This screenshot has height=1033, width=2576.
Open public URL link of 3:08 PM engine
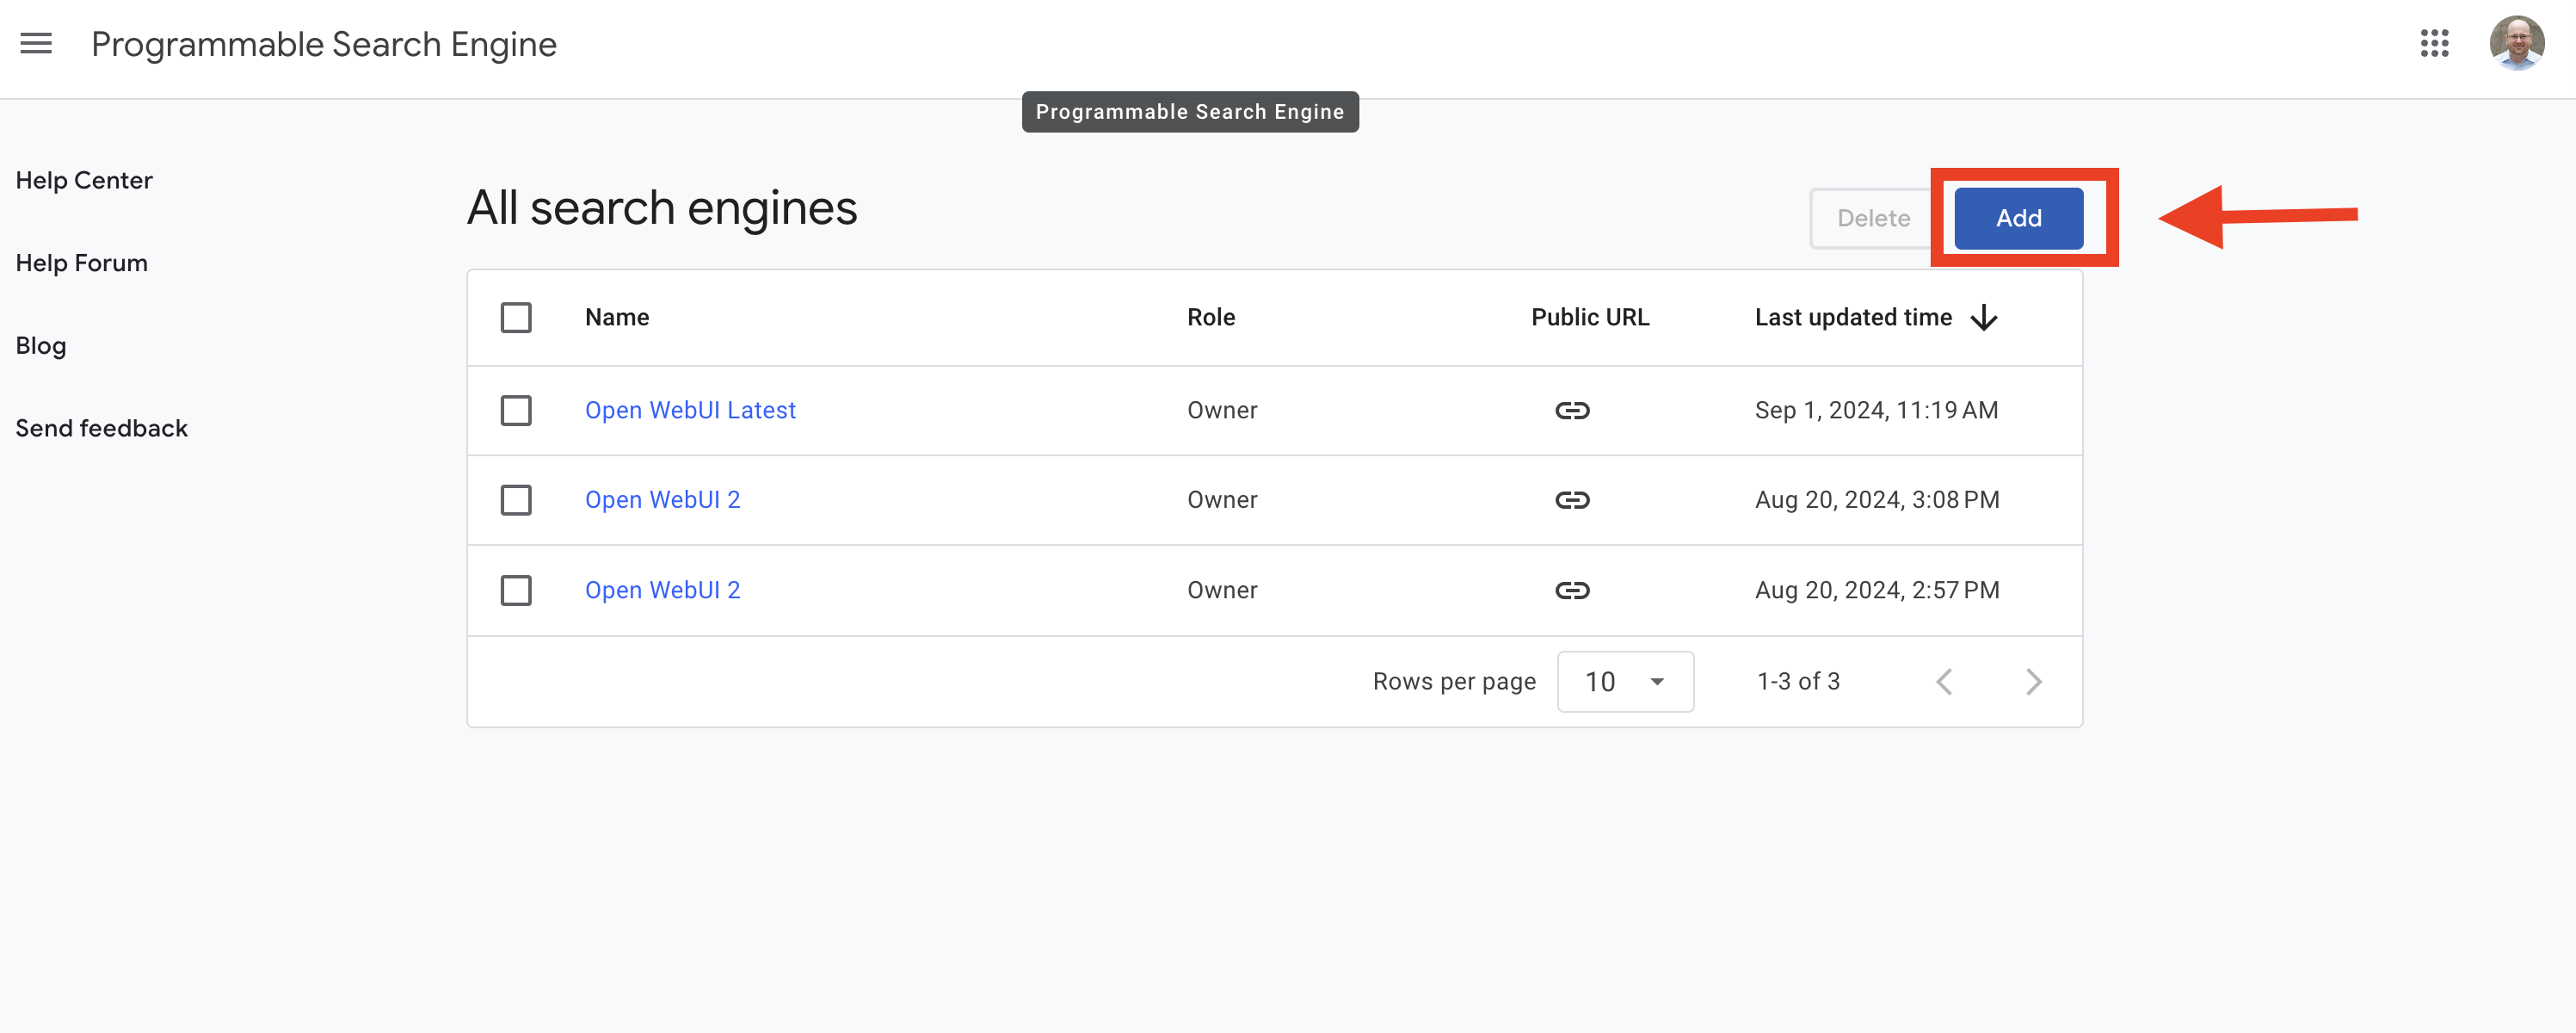(1572, 500)
